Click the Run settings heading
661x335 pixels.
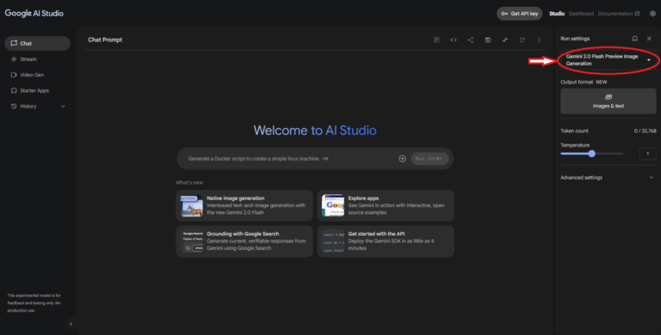coord(575,39)
